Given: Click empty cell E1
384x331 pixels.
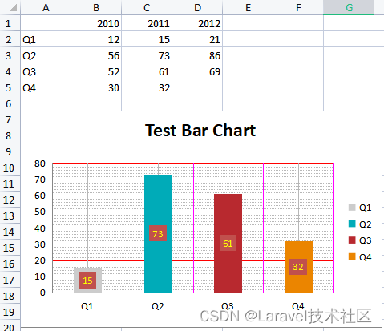Looking at the screenshot, I should click(x=248, y=23).
